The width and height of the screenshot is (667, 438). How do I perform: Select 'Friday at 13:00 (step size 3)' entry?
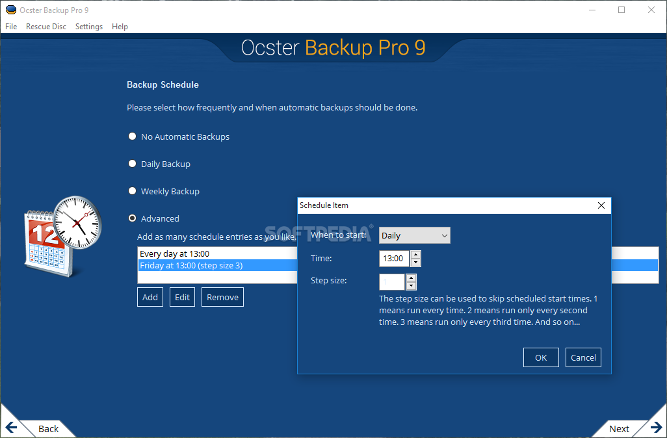click(217, 265)
